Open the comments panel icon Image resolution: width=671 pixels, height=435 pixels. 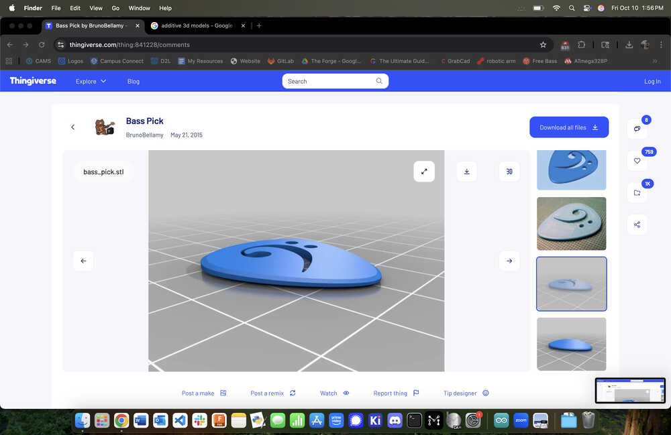[x=637, y=129]
